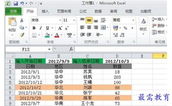Switch to the 页面布局 tab
Image resolution: width=172 pixels, height=106 pixels.
click(64, 11)
